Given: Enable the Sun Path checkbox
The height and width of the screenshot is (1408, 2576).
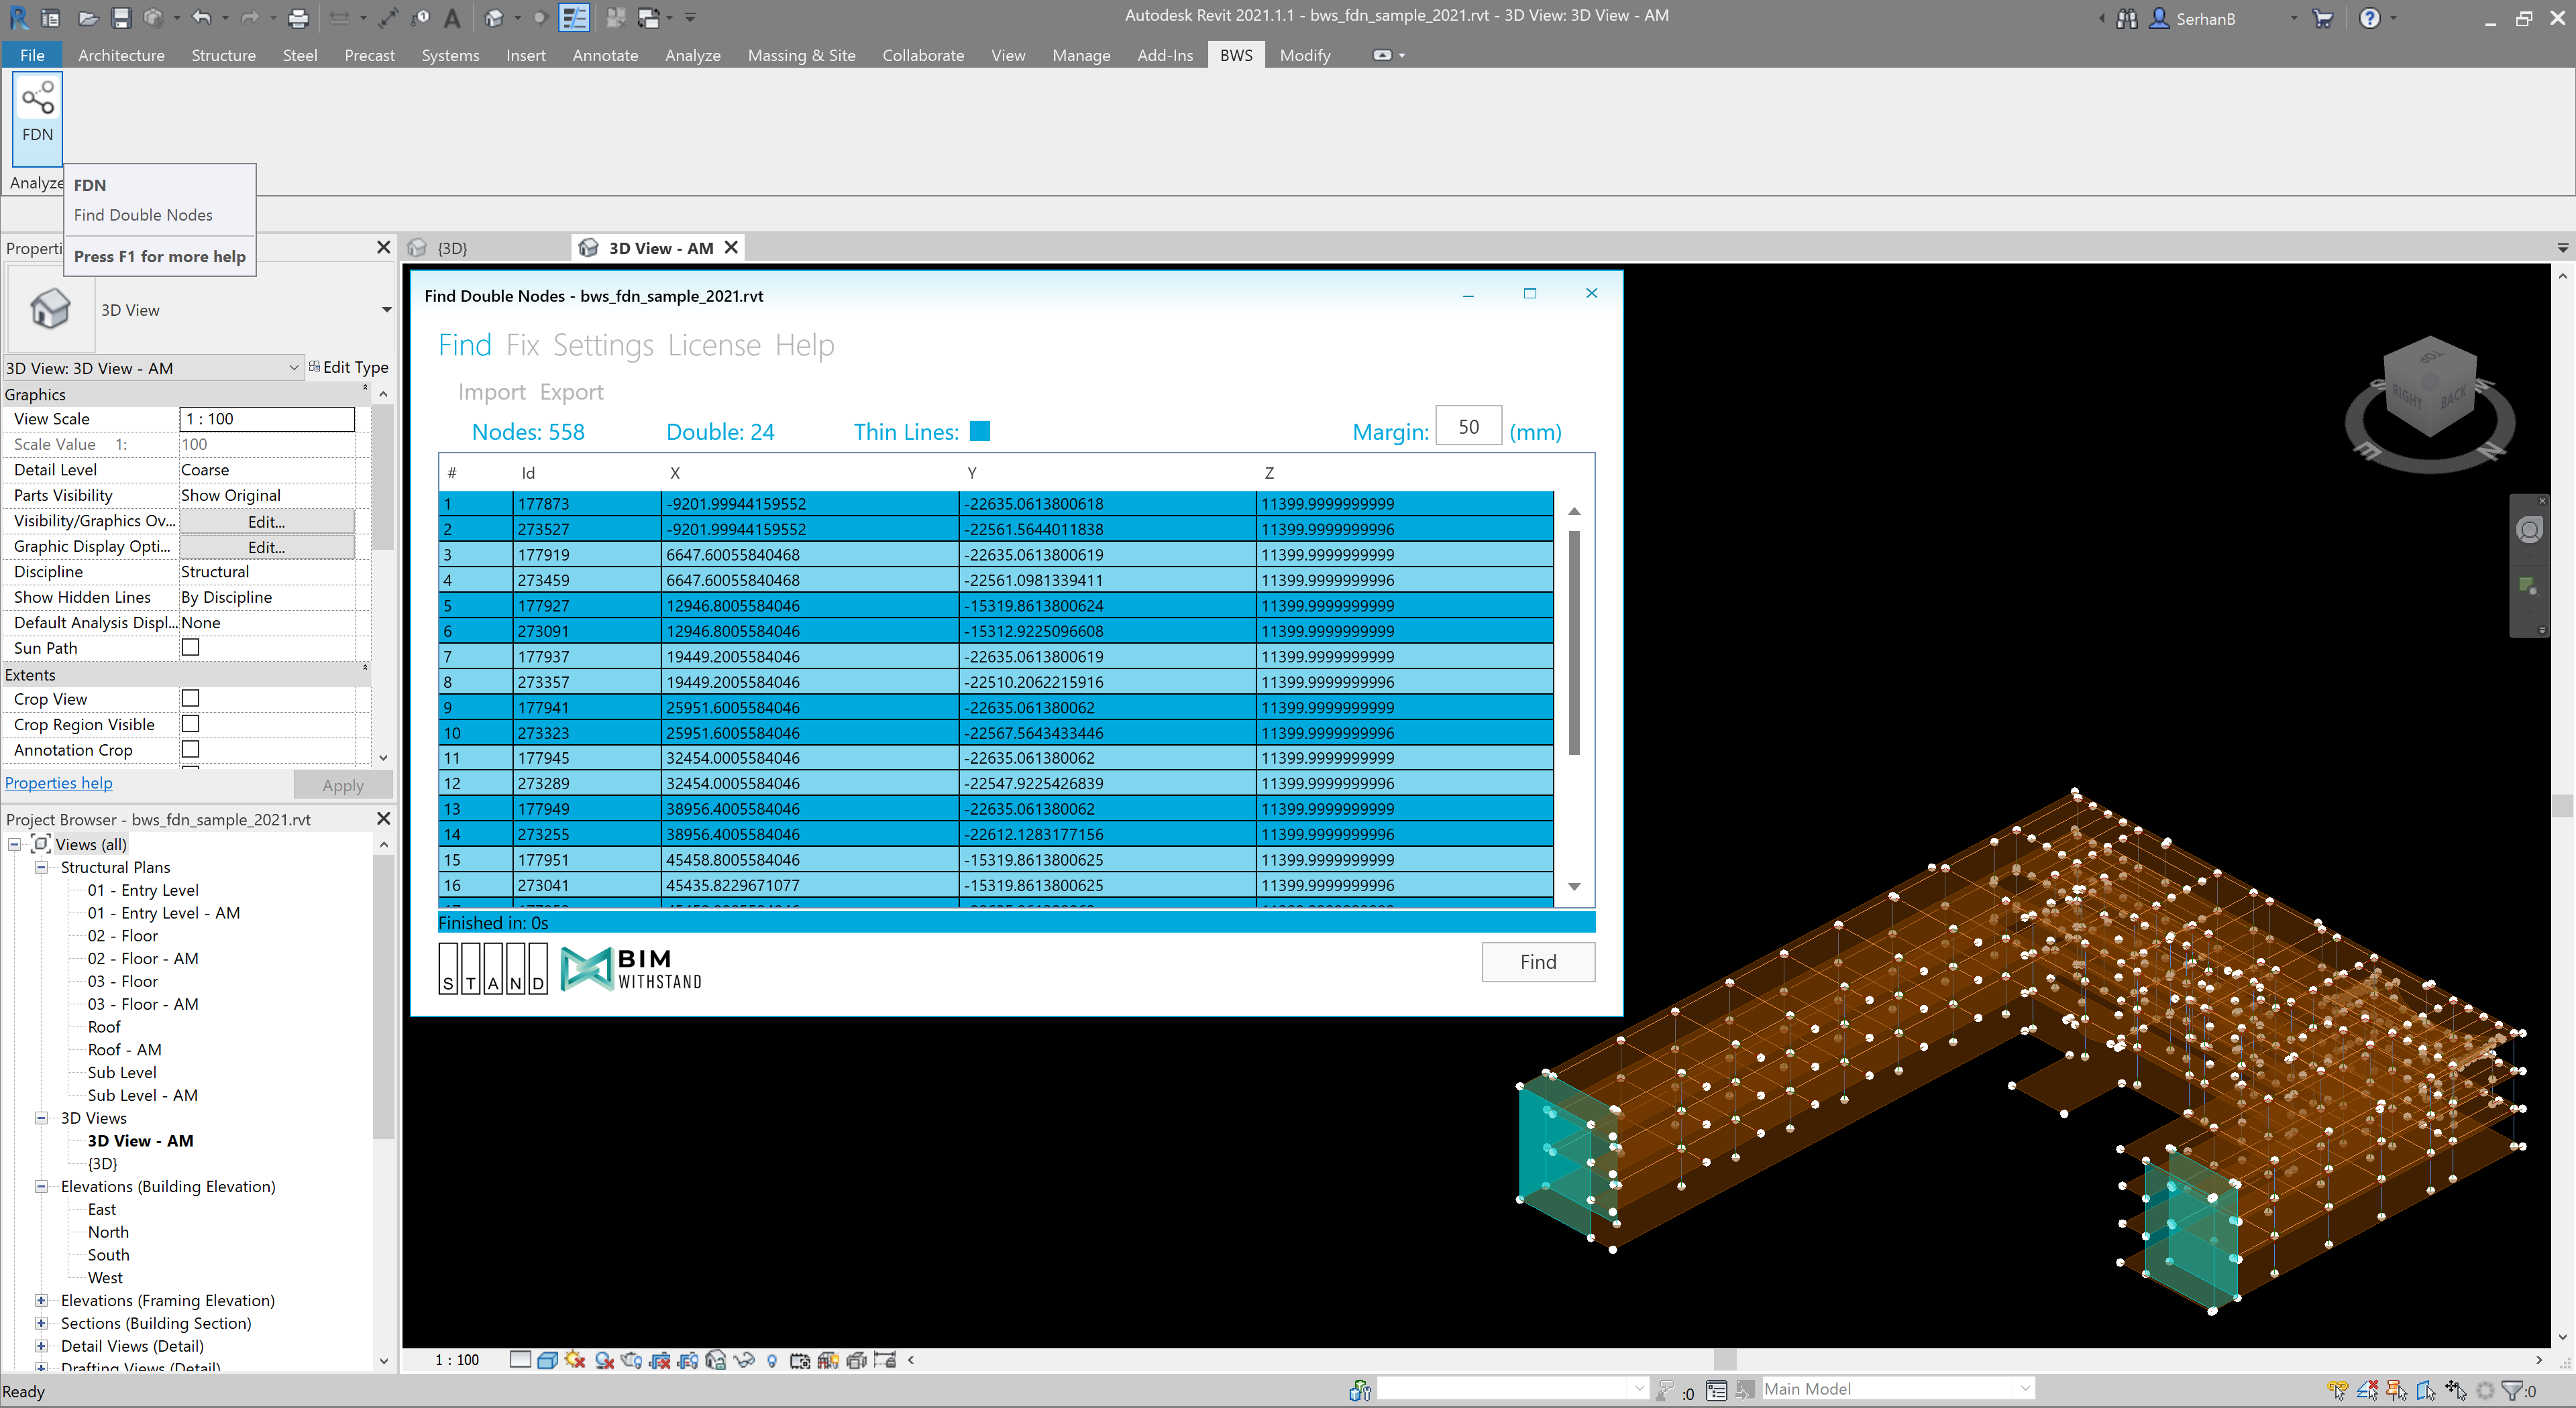Looking at the screenshot, I should (x=190, y=648).
